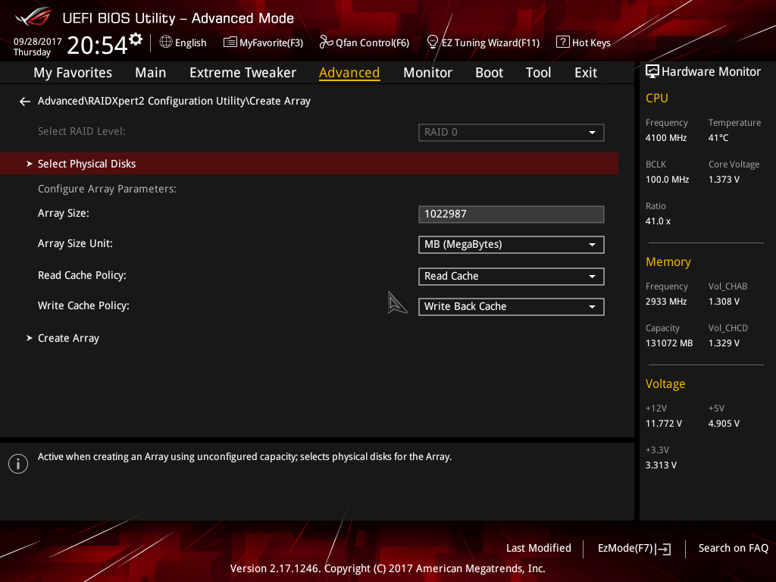This screenshot has width=776, height=582.
Task: Switch to the Monitor tab
Action: tap(427, 73)
